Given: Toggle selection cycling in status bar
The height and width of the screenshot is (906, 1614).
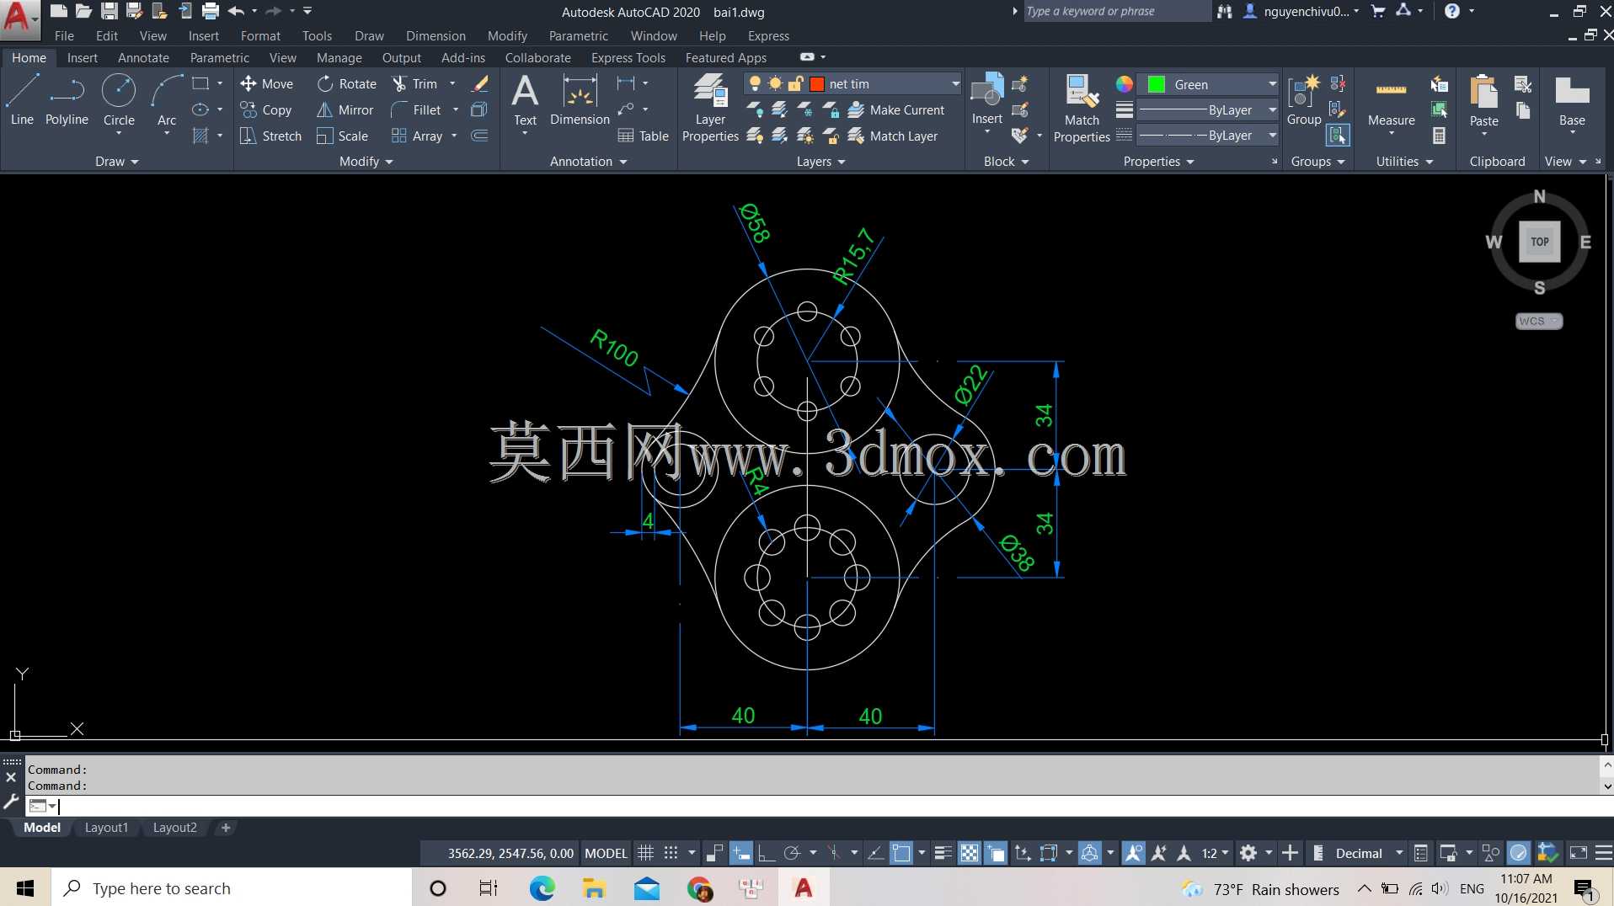Looking at the screenshot, I should click(995, 853).
